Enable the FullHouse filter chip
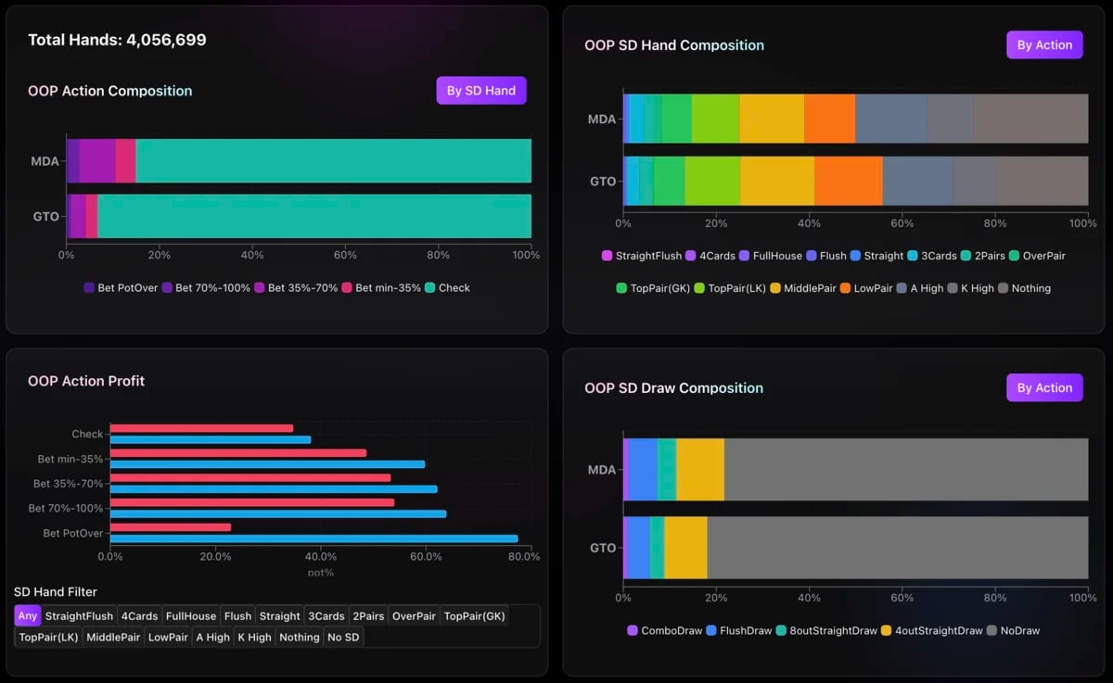Screen dimensions: 1113x683 click(x=191, y=615)
